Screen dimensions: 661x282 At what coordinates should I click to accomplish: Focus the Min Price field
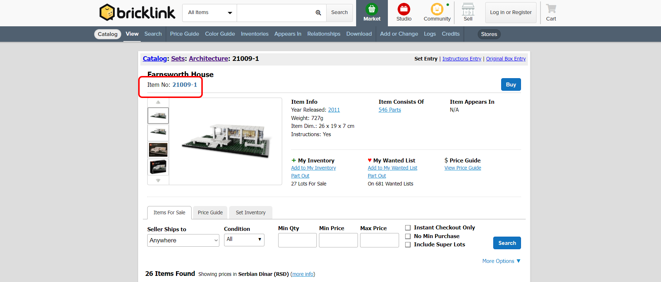tap(338, 240)
